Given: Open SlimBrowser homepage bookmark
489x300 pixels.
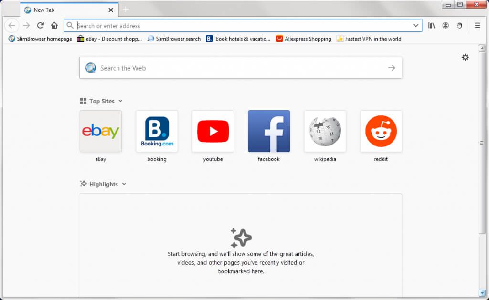Looking at the screenshot, I should coord(41,39).
